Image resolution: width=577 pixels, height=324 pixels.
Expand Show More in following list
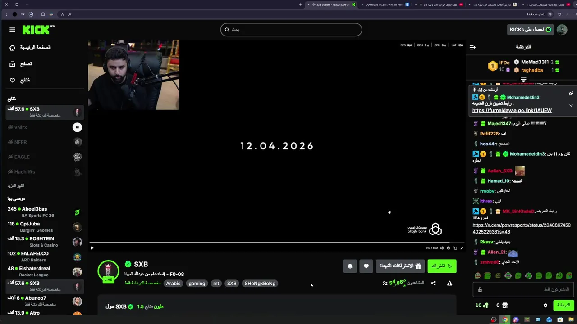pos(16,186)
